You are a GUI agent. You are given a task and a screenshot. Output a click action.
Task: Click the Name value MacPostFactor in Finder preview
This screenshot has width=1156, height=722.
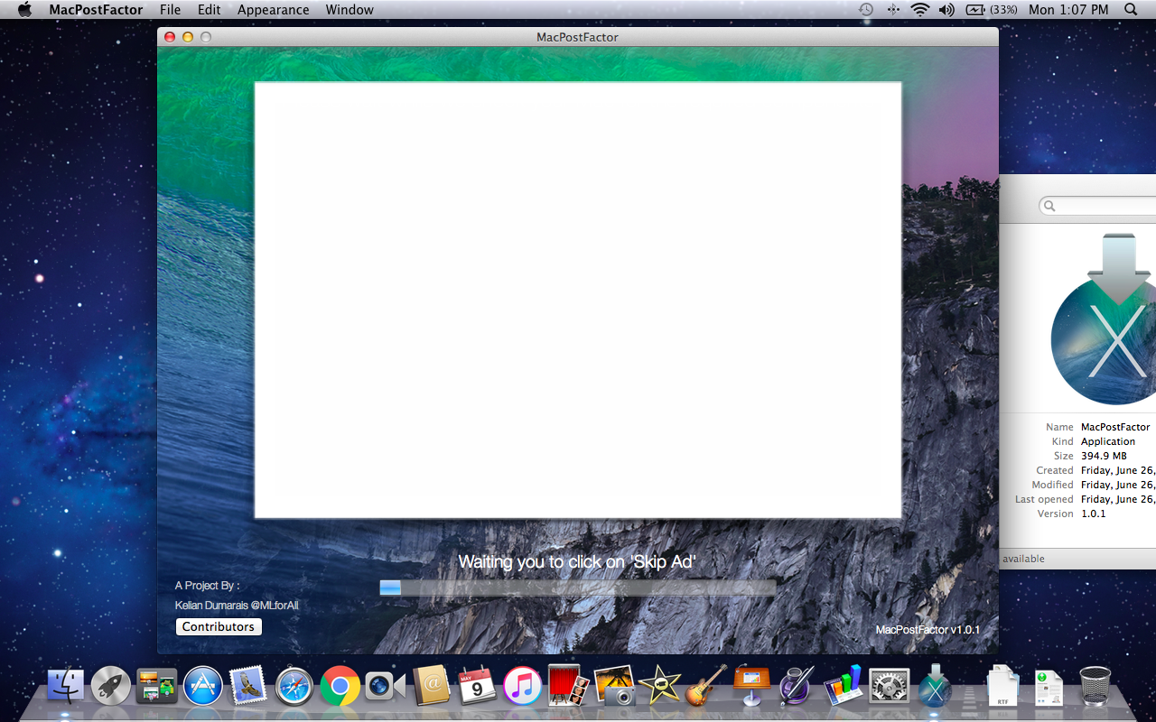[1115, 427]
